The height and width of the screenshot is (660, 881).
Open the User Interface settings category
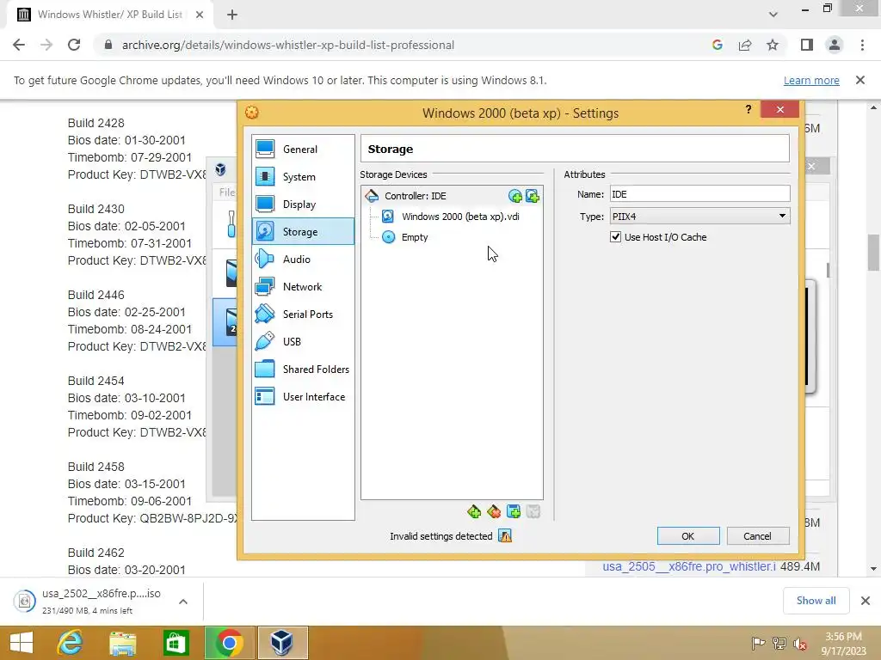tap(303, 397)
